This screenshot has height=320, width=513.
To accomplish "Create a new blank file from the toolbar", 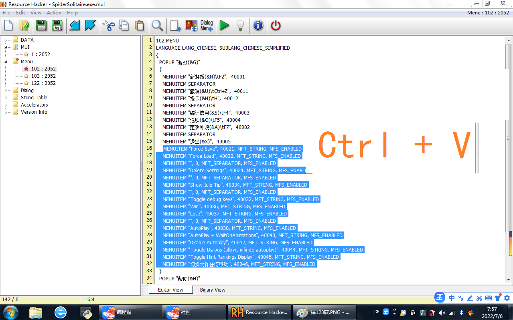I will tap(8, 26).
